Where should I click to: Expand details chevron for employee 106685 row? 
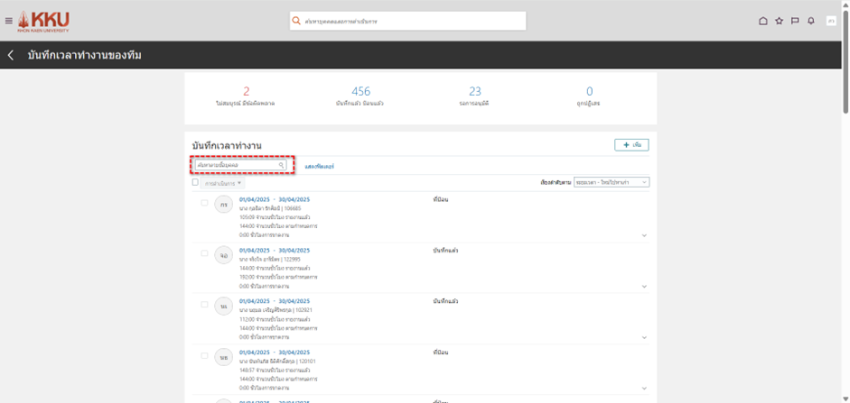pyautogui.click(x=644, y=235)
